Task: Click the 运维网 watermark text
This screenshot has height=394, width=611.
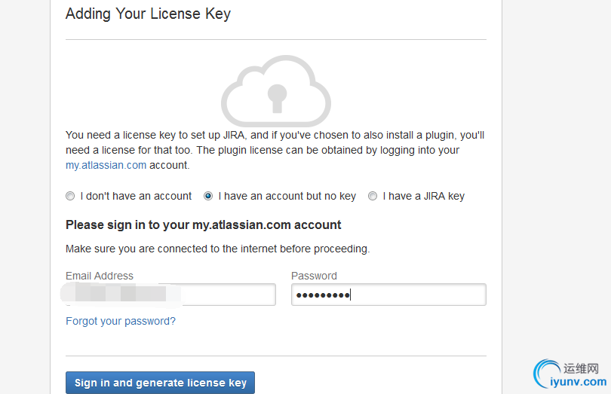Action: [581, 368]
